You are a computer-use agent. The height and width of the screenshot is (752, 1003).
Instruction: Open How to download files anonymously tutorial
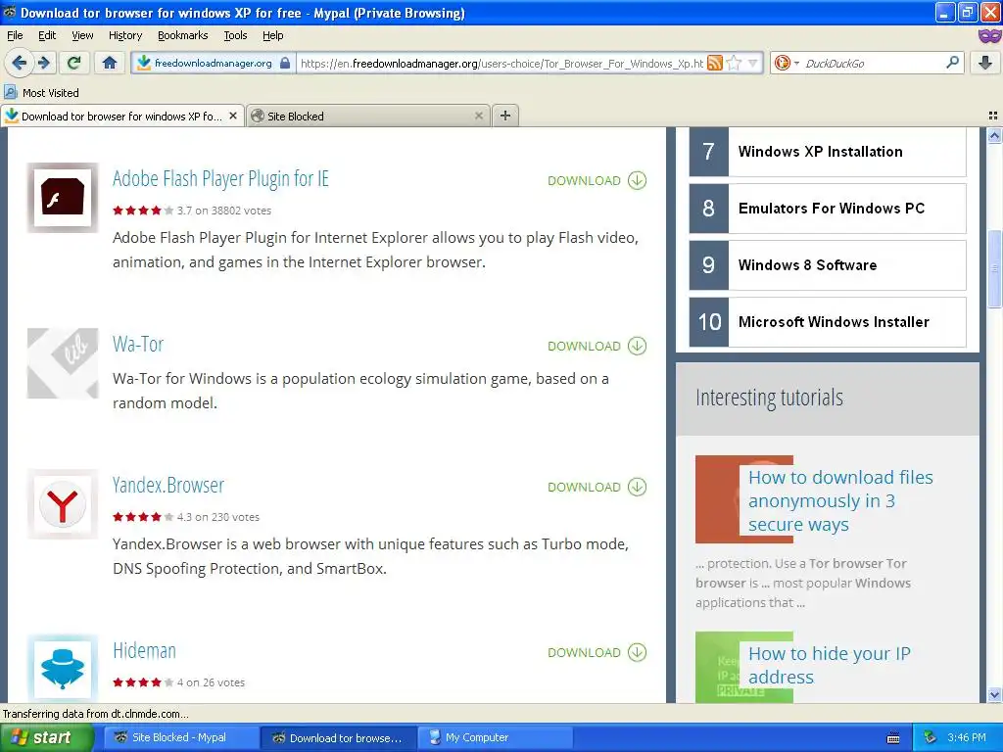839,500
